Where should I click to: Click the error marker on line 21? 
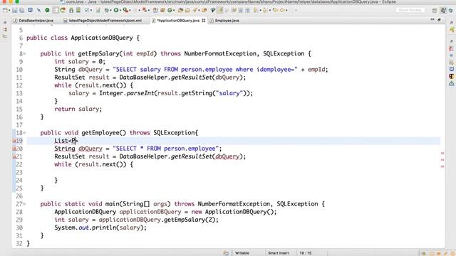point(14,156)
